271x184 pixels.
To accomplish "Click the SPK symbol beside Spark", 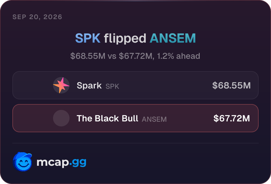I will [112, 86].
